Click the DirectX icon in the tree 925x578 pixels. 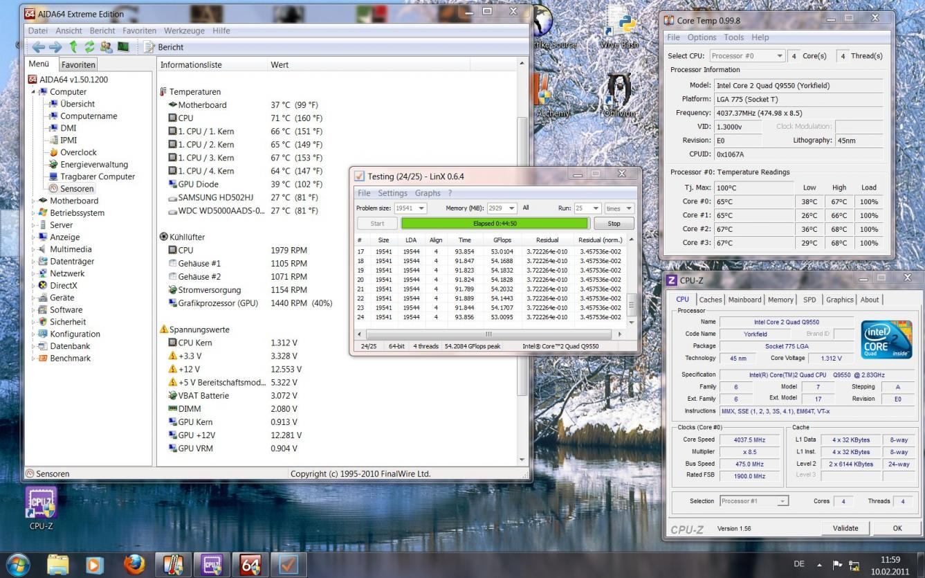tap(43, 285)
